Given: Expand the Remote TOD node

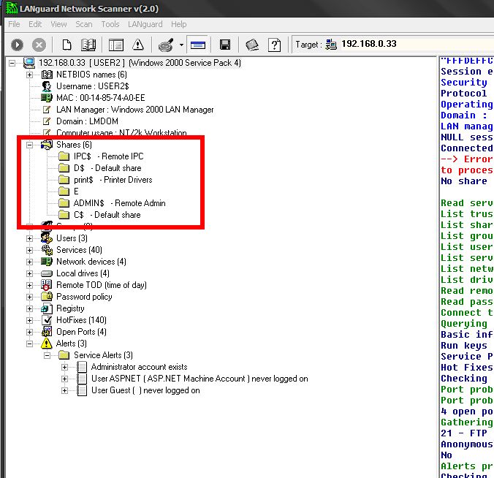Looking at the screenshot, I should [30, 285].
